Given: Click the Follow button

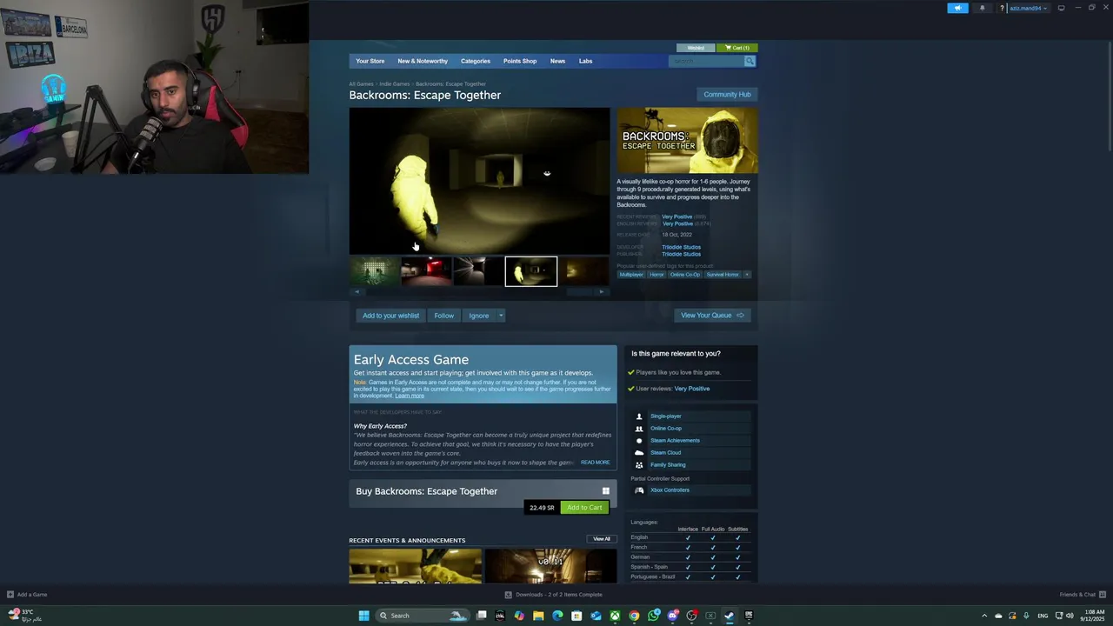Looking at the screenshot, I should pyautogui.click(x=444, y=316).
